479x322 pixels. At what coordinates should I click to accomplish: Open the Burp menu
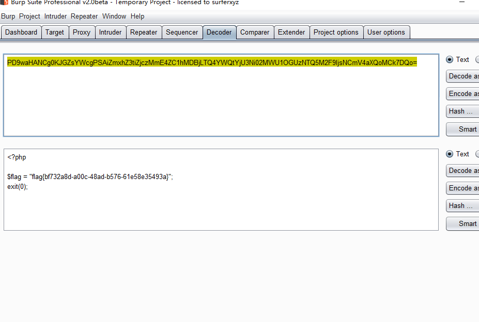point(8,16)
